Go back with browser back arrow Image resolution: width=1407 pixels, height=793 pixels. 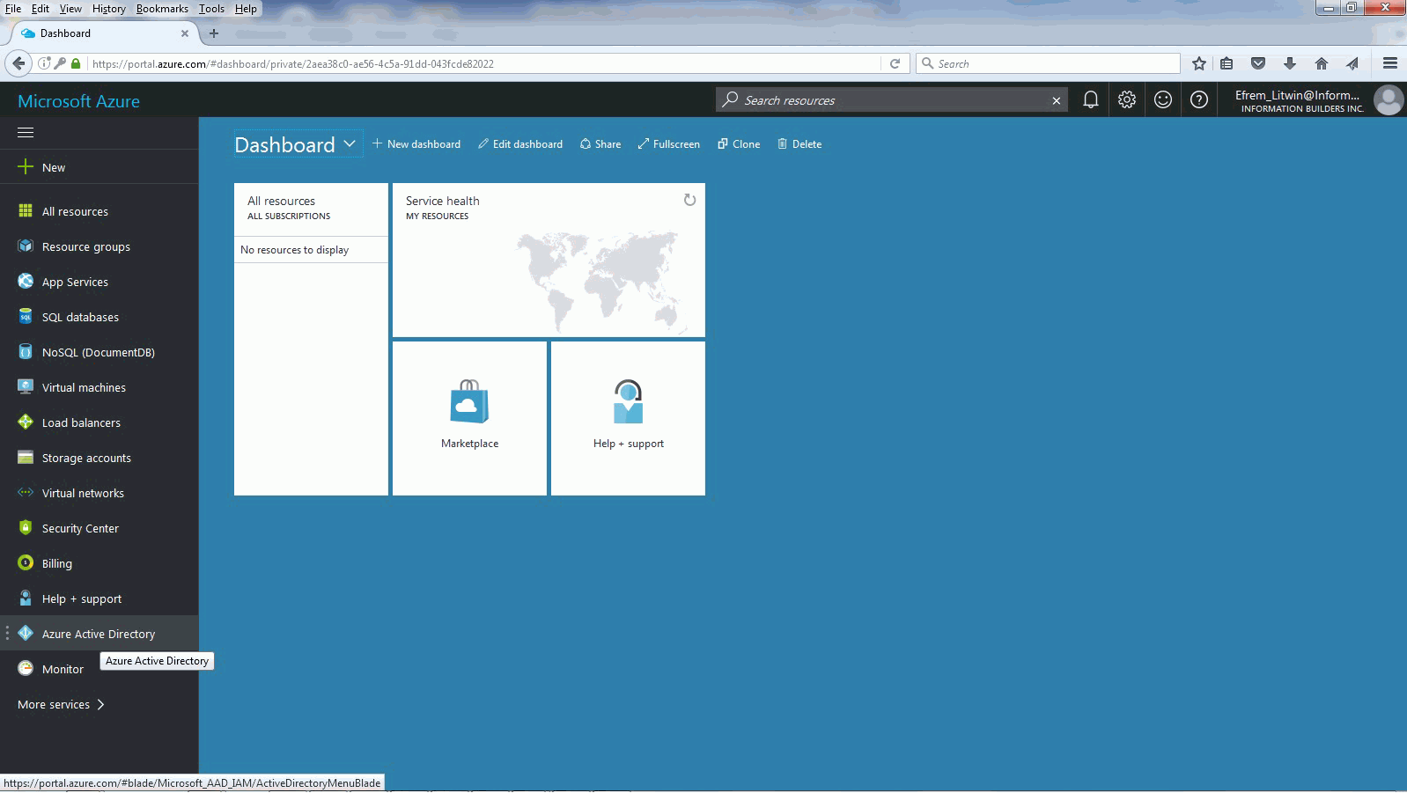[18, 63]
